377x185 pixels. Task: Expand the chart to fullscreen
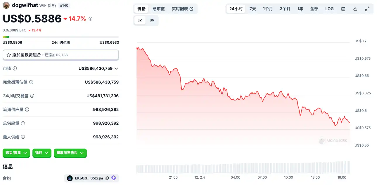tap(367, 9)
